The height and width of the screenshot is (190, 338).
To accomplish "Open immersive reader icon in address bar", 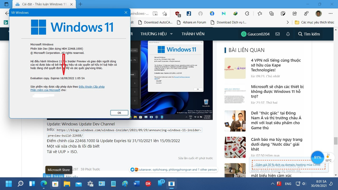I will pos(155,13).
